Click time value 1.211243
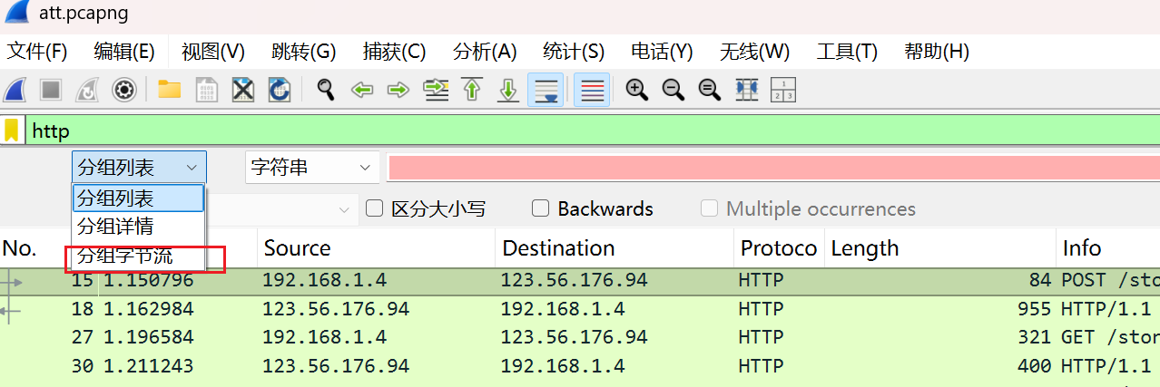The width and height of the screenshot is (1160, 387). click(149, 367)
